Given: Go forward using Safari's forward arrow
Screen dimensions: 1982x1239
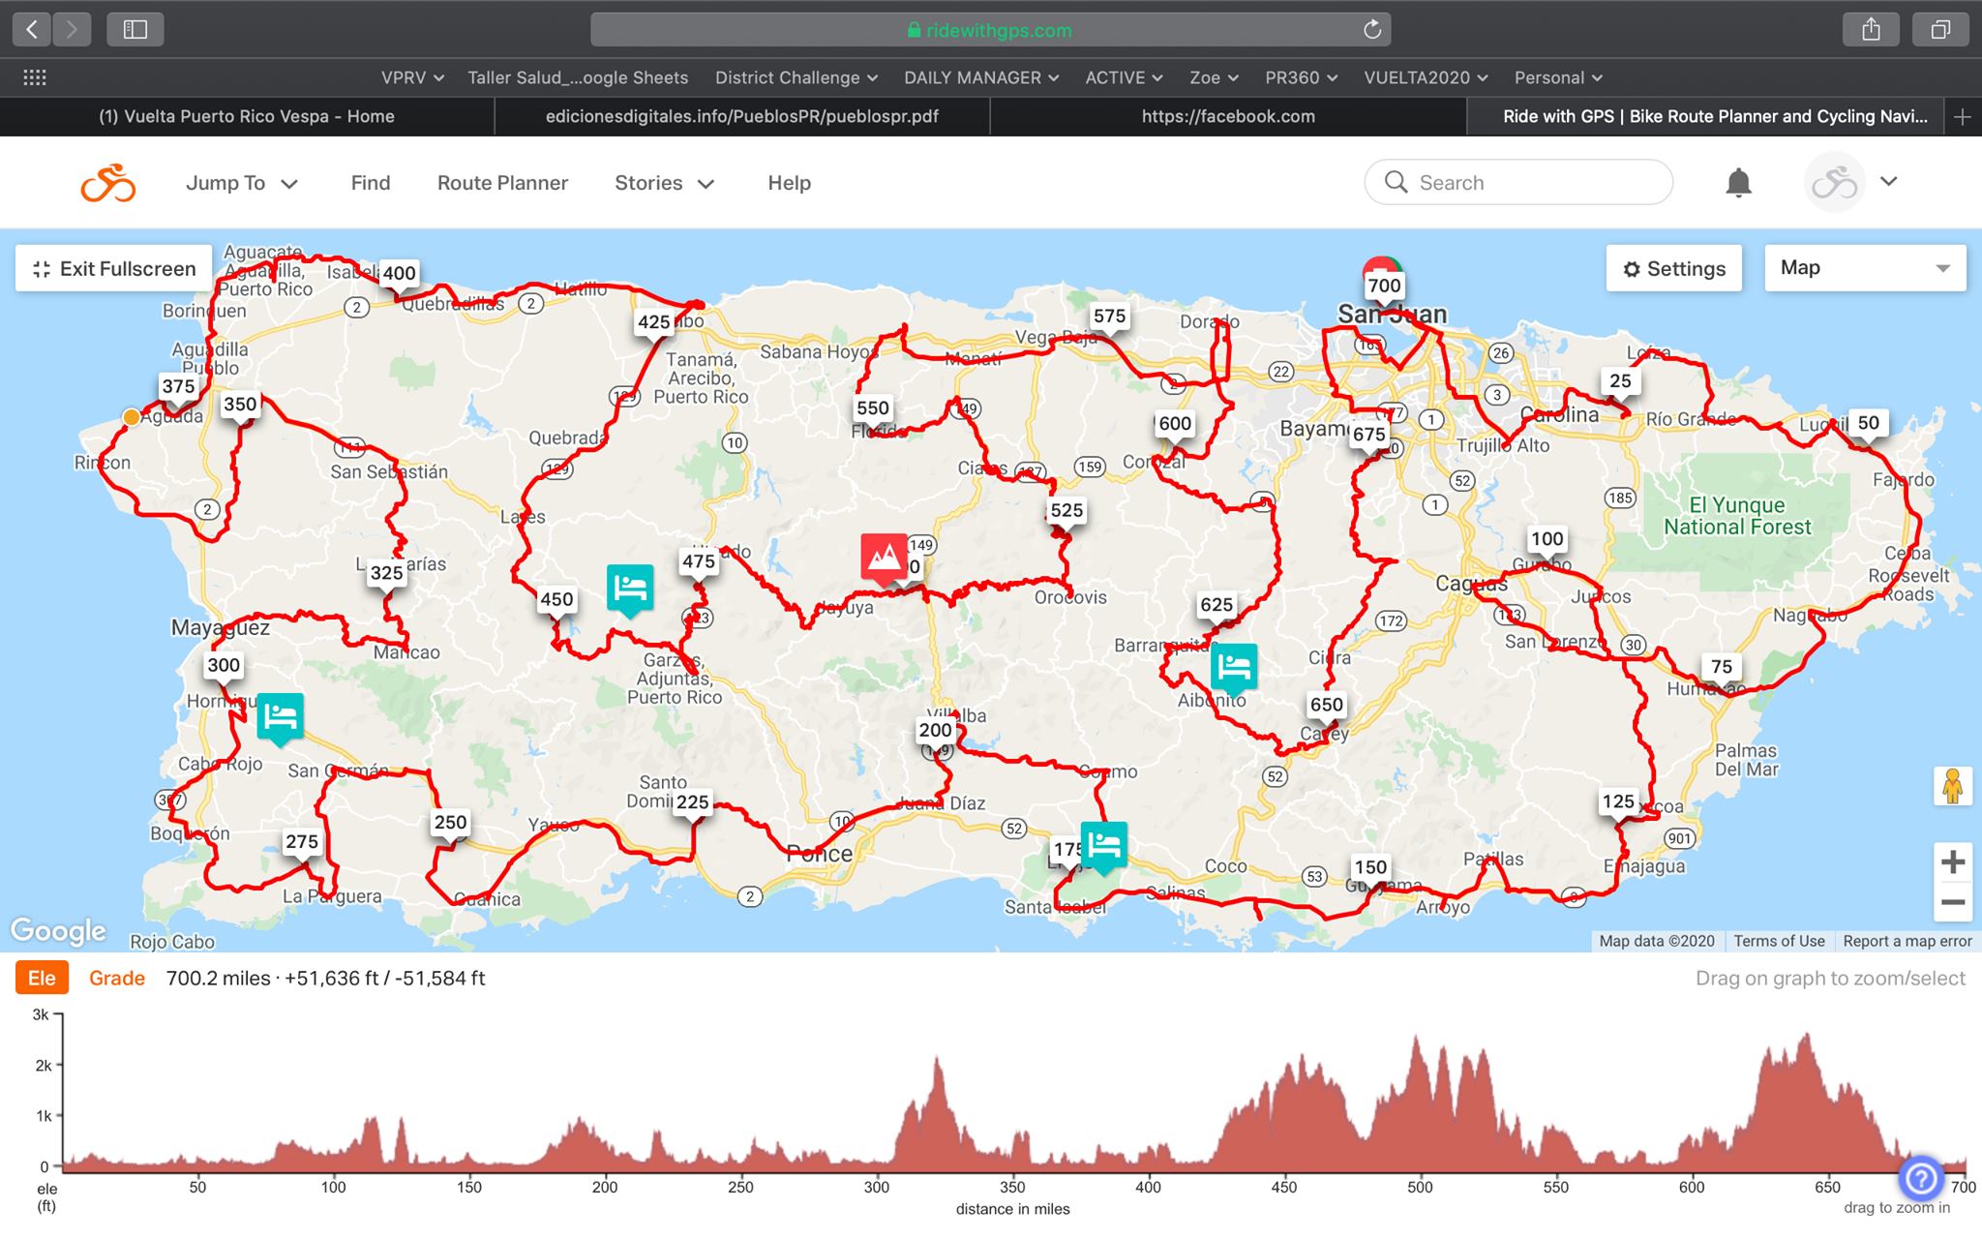Looking at the screenshot, I should tap(72, 30).
